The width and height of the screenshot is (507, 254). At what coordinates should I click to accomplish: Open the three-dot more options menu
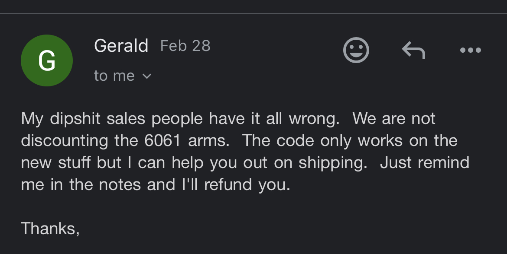click(470, 51)
